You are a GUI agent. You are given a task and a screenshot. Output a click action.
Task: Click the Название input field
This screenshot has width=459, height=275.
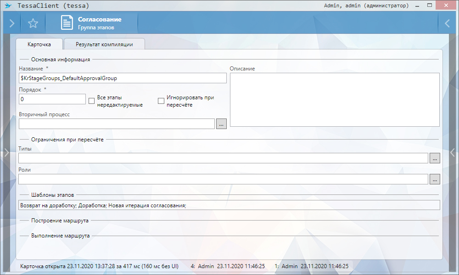click(x=123, y=78)
